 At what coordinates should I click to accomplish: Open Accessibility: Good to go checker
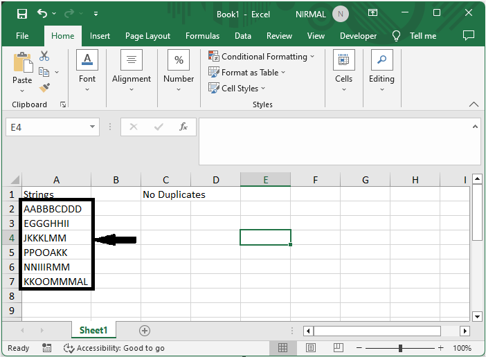tap(114, 348)
